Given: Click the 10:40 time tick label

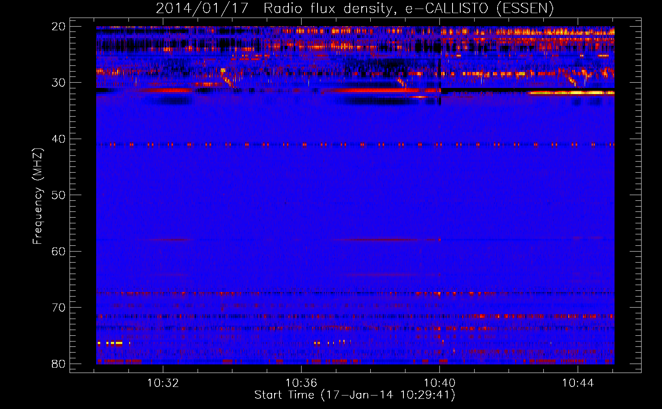Looking at the screenshot, I should tap(440, 383).
